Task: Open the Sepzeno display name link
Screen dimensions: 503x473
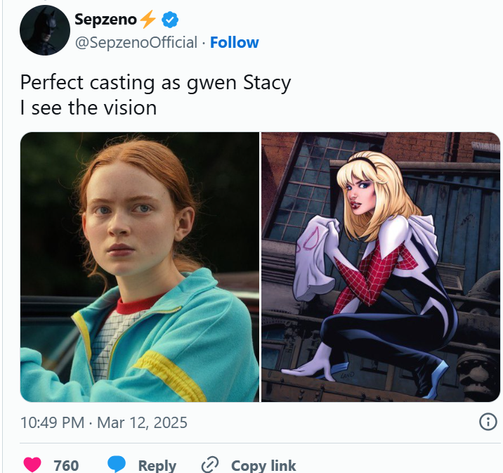Action: pos(105,20)
